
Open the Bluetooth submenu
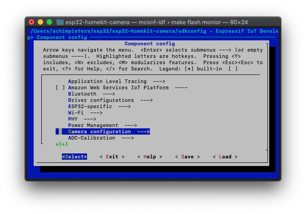92,94
